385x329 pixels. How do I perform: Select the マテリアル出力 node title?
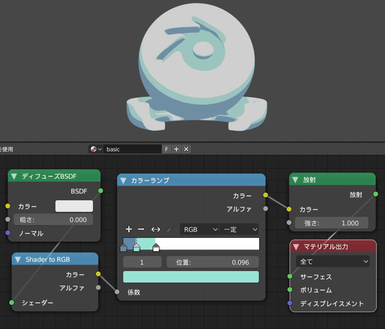(326, 247)
